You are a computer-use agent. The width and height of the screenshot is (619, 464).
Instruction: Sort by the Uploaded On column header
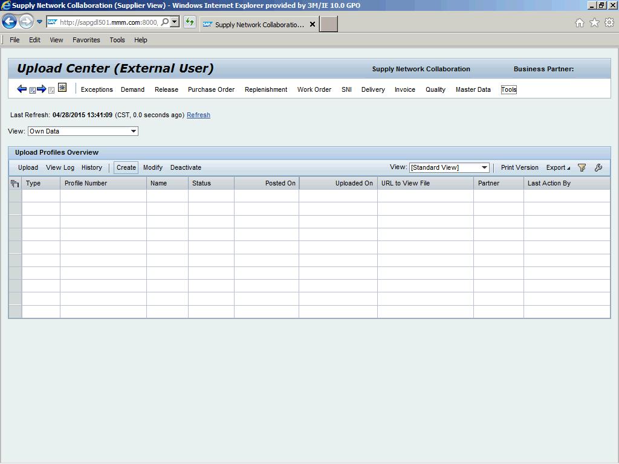point(339,184)
